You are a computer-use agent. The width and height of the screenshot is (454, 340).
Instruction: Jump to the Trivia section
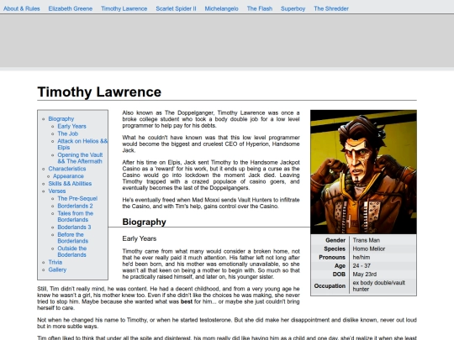[55, 262]
